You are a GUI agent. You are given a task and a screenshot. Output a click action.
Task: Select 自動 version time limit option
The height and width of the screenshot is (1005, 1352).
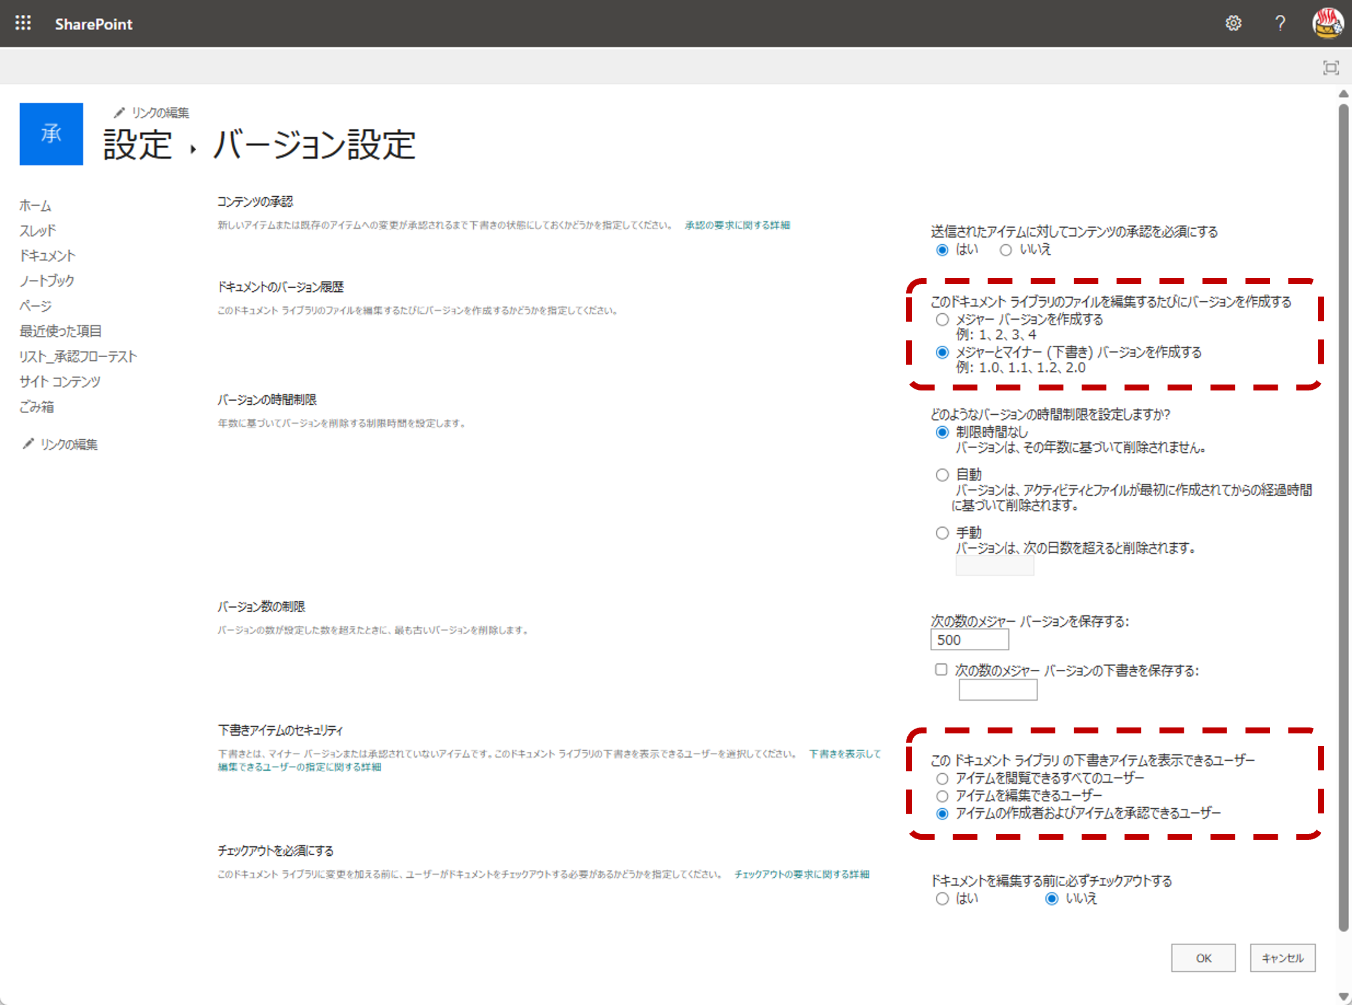(x=942, y=475)
